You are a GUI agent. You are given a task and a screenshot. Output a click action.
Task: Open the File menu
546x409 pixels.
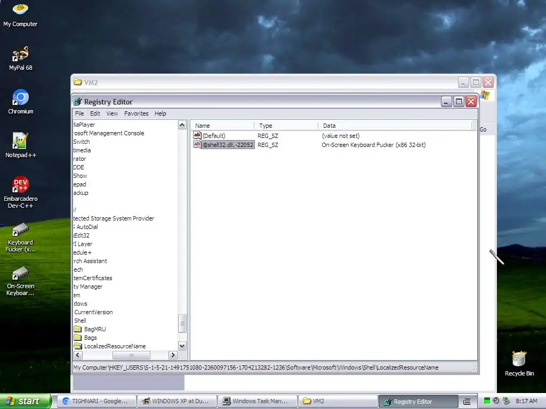(x=79, y=113)
